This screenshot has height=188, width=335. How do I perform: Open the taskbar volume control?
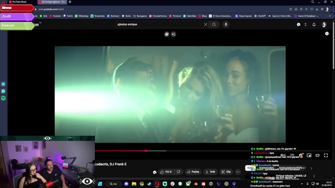point(317,184)
